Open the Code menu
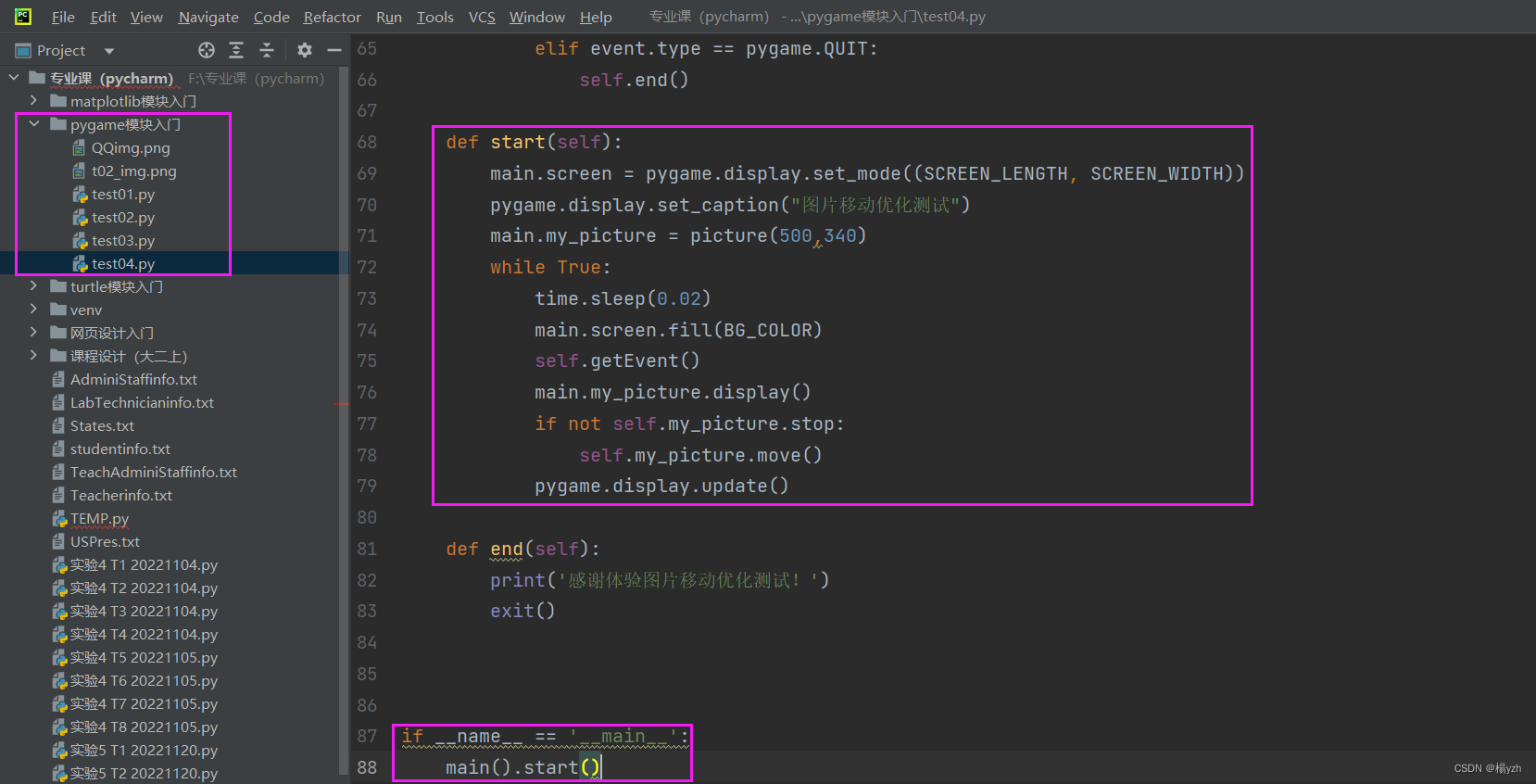1536x784 pixels. tap(271, 17)
